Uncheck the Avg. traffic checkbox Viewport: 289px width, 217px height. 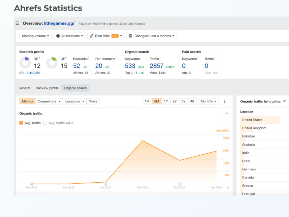click(21, 123)
